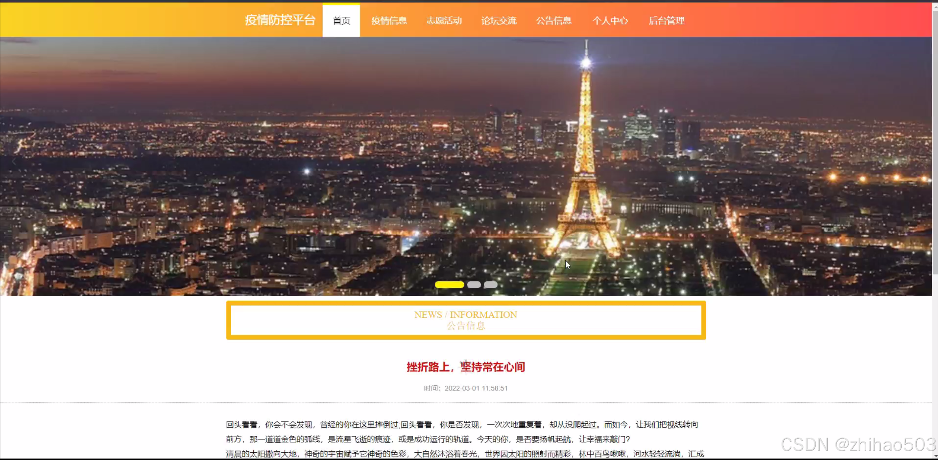Open the 首页 home tab
The height and width of the screenshot is (460, 938).
341,20
